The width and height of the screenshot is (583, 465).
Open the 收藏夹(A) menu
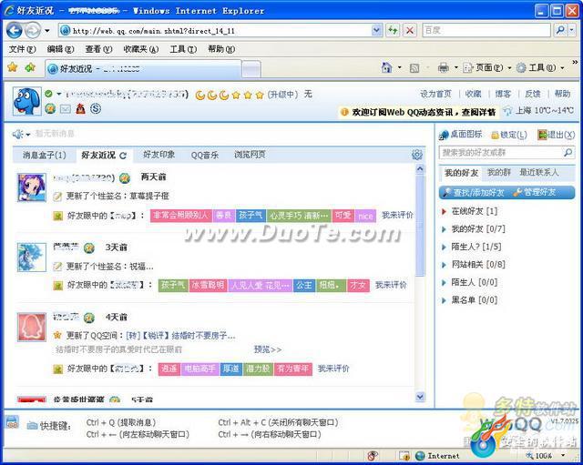click(141, 49)
